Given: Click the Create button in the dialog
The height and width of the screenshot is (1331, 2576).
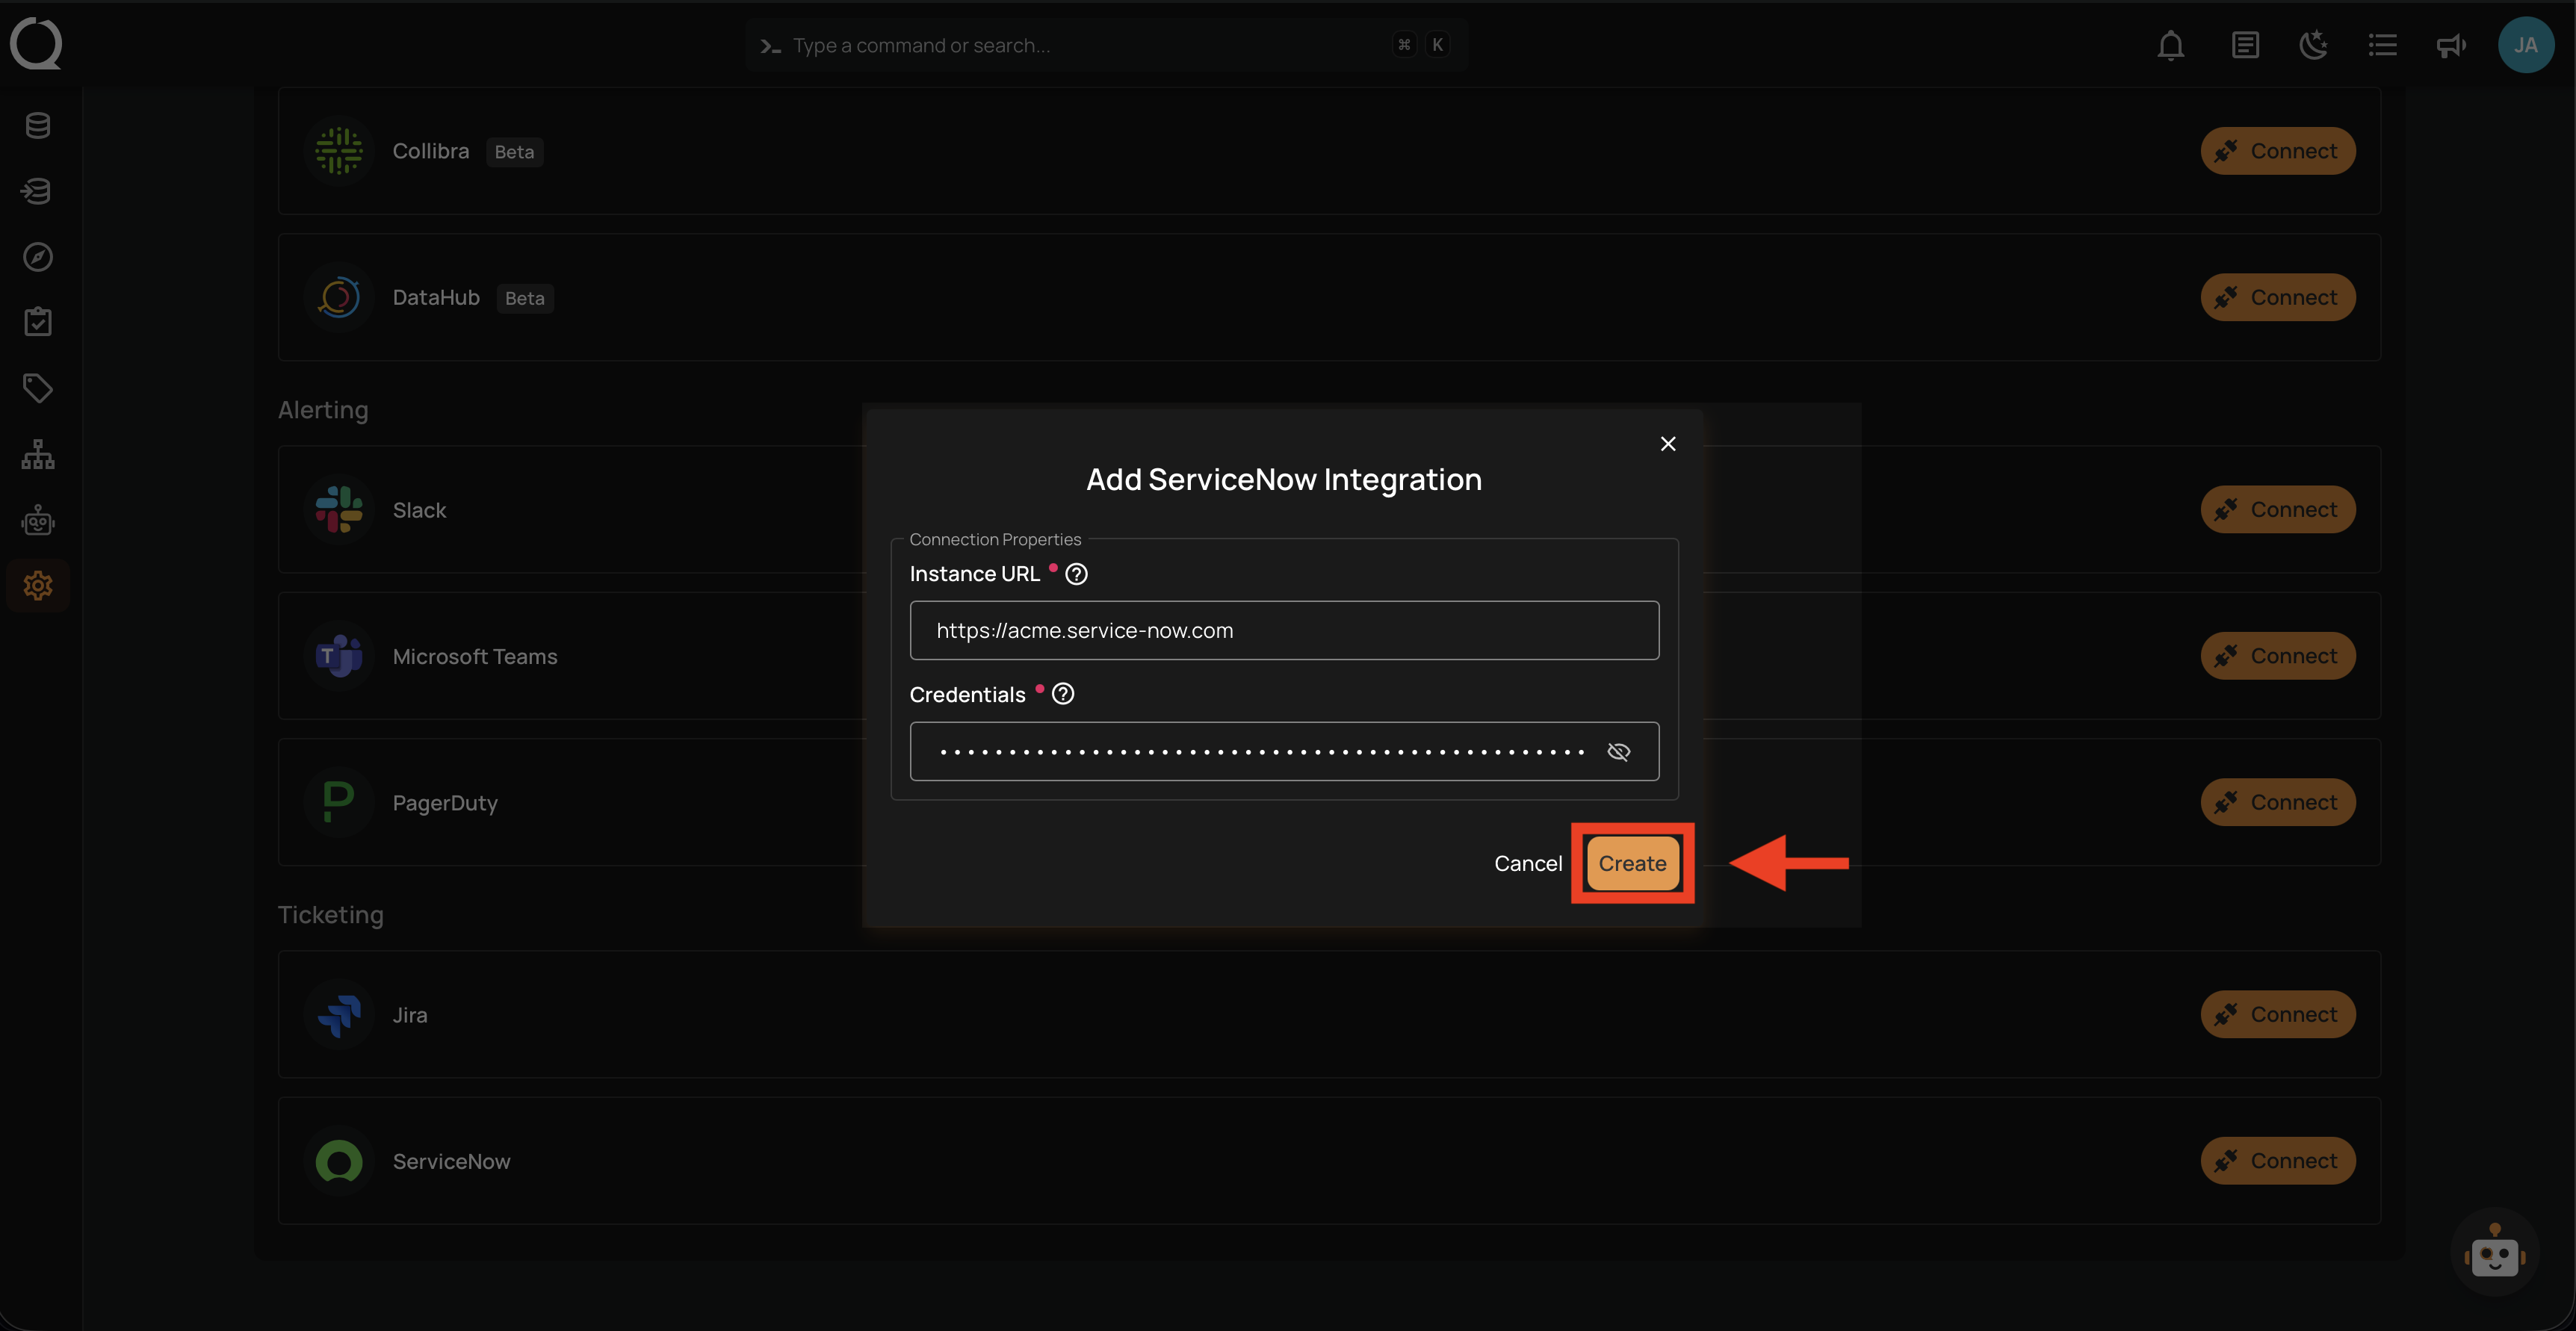Looking at the screenshot, I should click(1632, 863).
